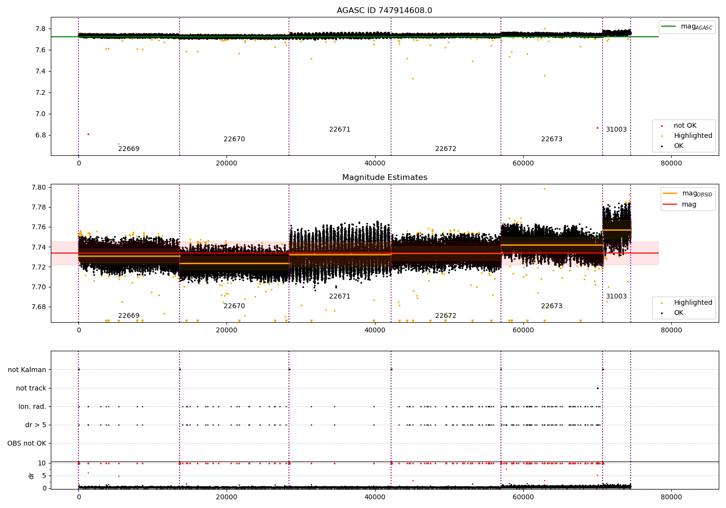Click OBSID label 22672 in the top plot
The image size is (726, 508).
tap(446, 149)
